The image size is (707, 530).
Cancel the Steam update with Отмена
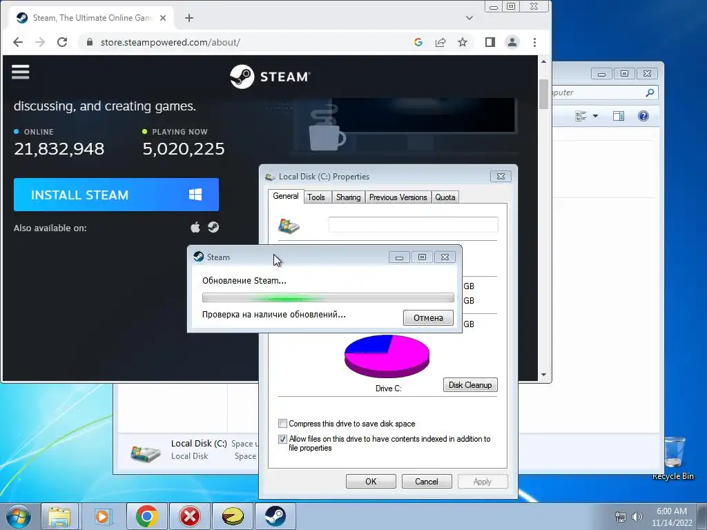(428, 317)
